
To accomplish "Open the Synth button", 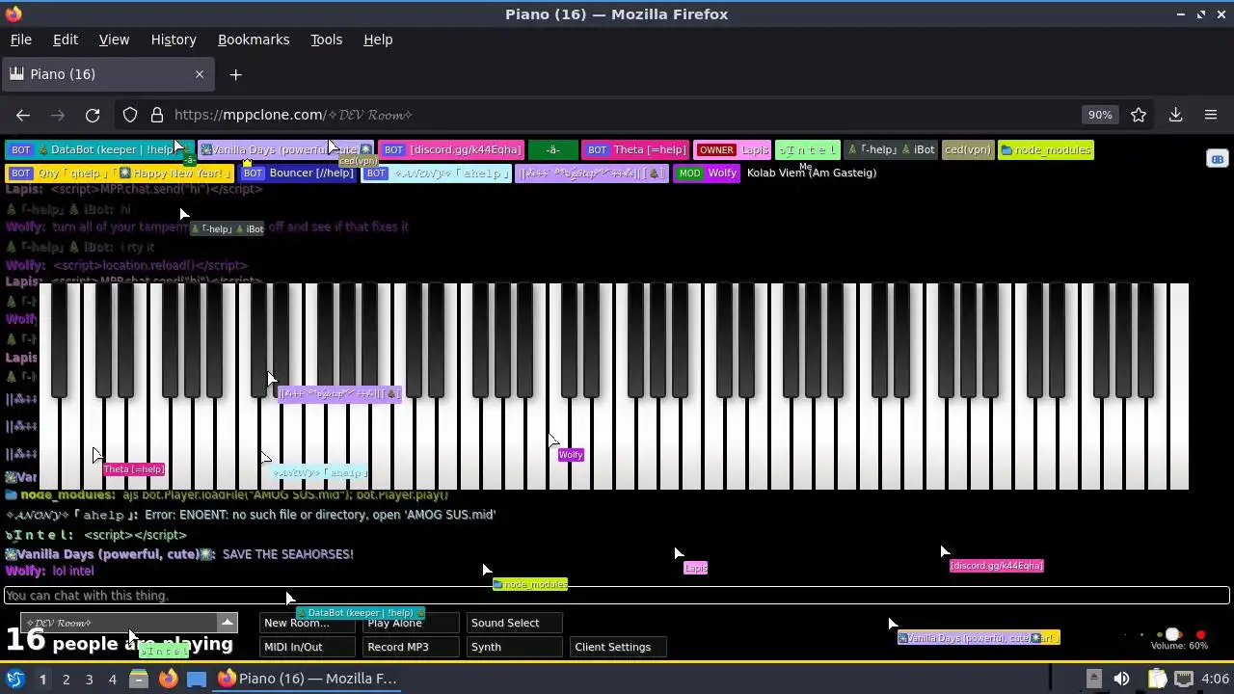I will pyautogui.click(x=515, y=647).
